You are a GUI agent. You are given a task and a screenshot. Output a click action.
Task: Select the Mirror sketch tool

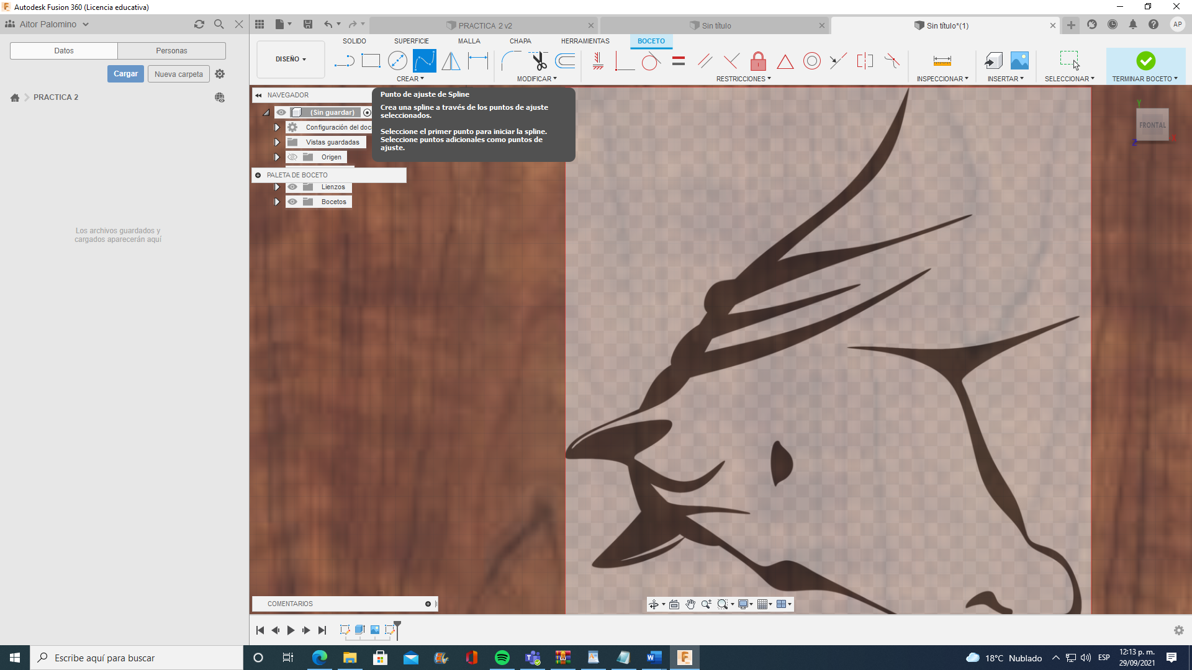tap(451, 61)
